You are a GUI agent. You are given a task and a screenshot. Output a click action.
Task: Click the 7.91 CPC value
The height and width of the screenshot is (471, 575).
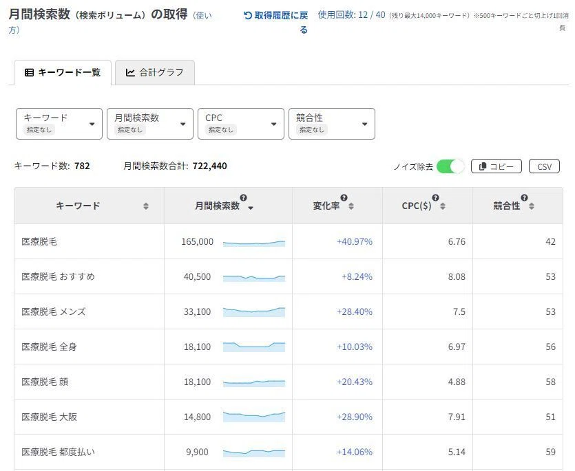coord(457,417)
